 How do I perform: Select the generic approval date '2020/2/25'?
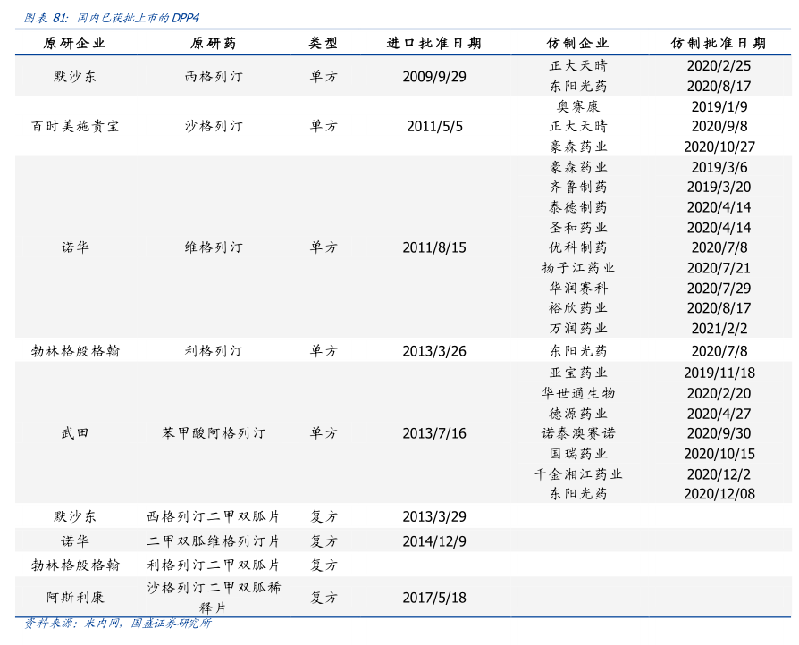tap(719, 66)
